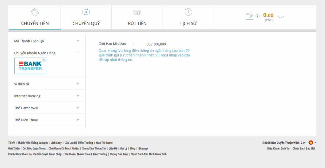Viewport: 325px width, 168px height.
Task: Expand the wallet balance chevron
Action: pyautogui.click(x=281, y=17)
